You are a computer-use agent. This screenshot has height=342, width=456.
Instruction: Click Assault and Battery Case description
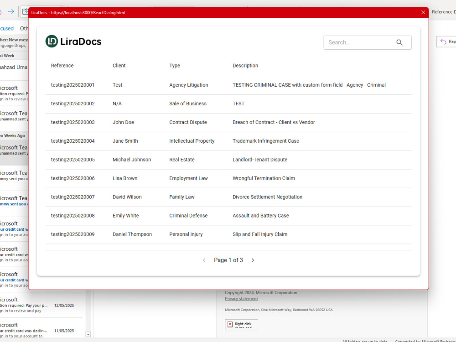pyautogui.click(x=261, y=216)
